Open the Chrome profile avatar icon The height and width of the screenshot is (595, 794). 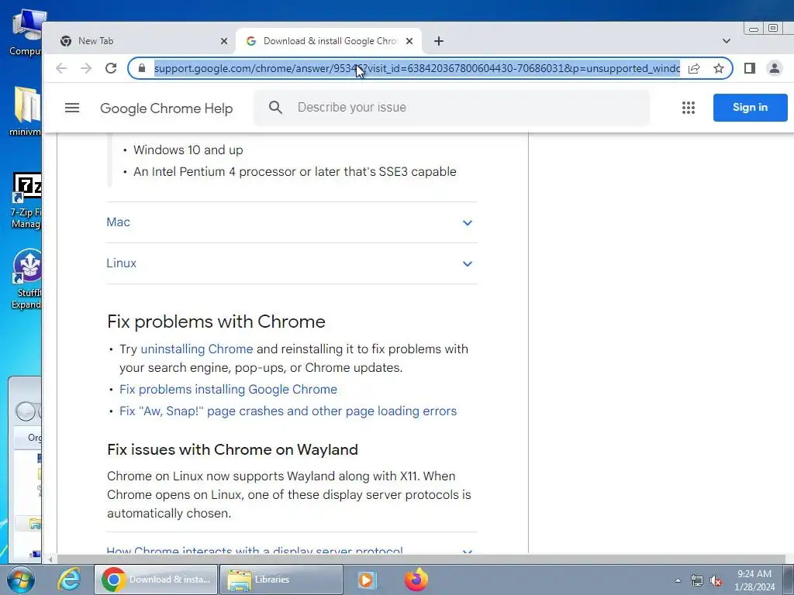pyautogui.click(x=775, y=68)
